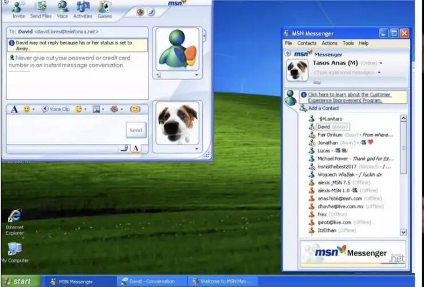
Task: Open Welcome to MSN Mes... taskbar button
Action: coord(222,282)
